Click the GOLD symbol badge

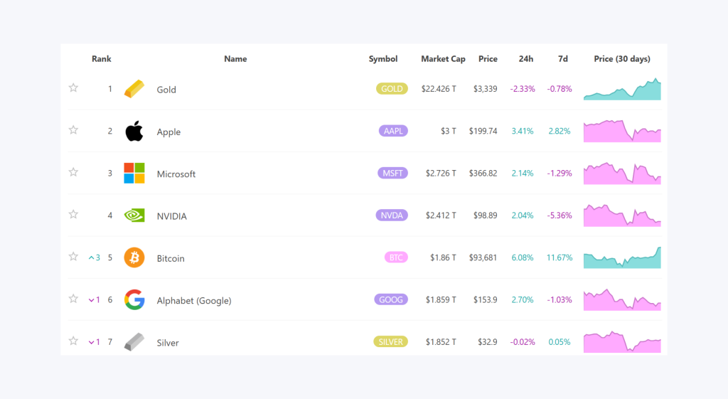pyautogui.click(x=392, y=89)
